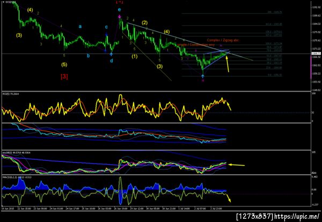Select the magenta down-arrow marker under wave e
322x222 pixels.
point(119,16)
